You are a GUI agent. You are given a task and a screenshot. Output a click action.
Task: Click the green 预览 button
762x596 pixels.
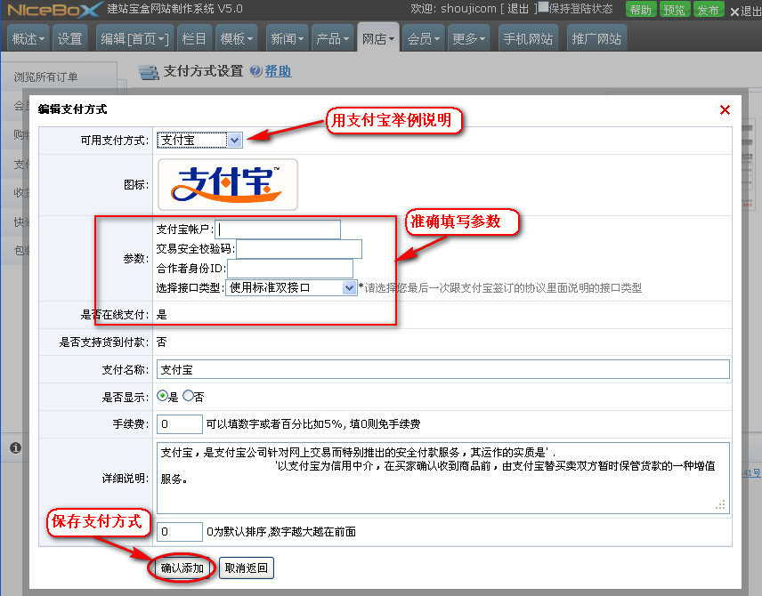click(x=674, y=10)
